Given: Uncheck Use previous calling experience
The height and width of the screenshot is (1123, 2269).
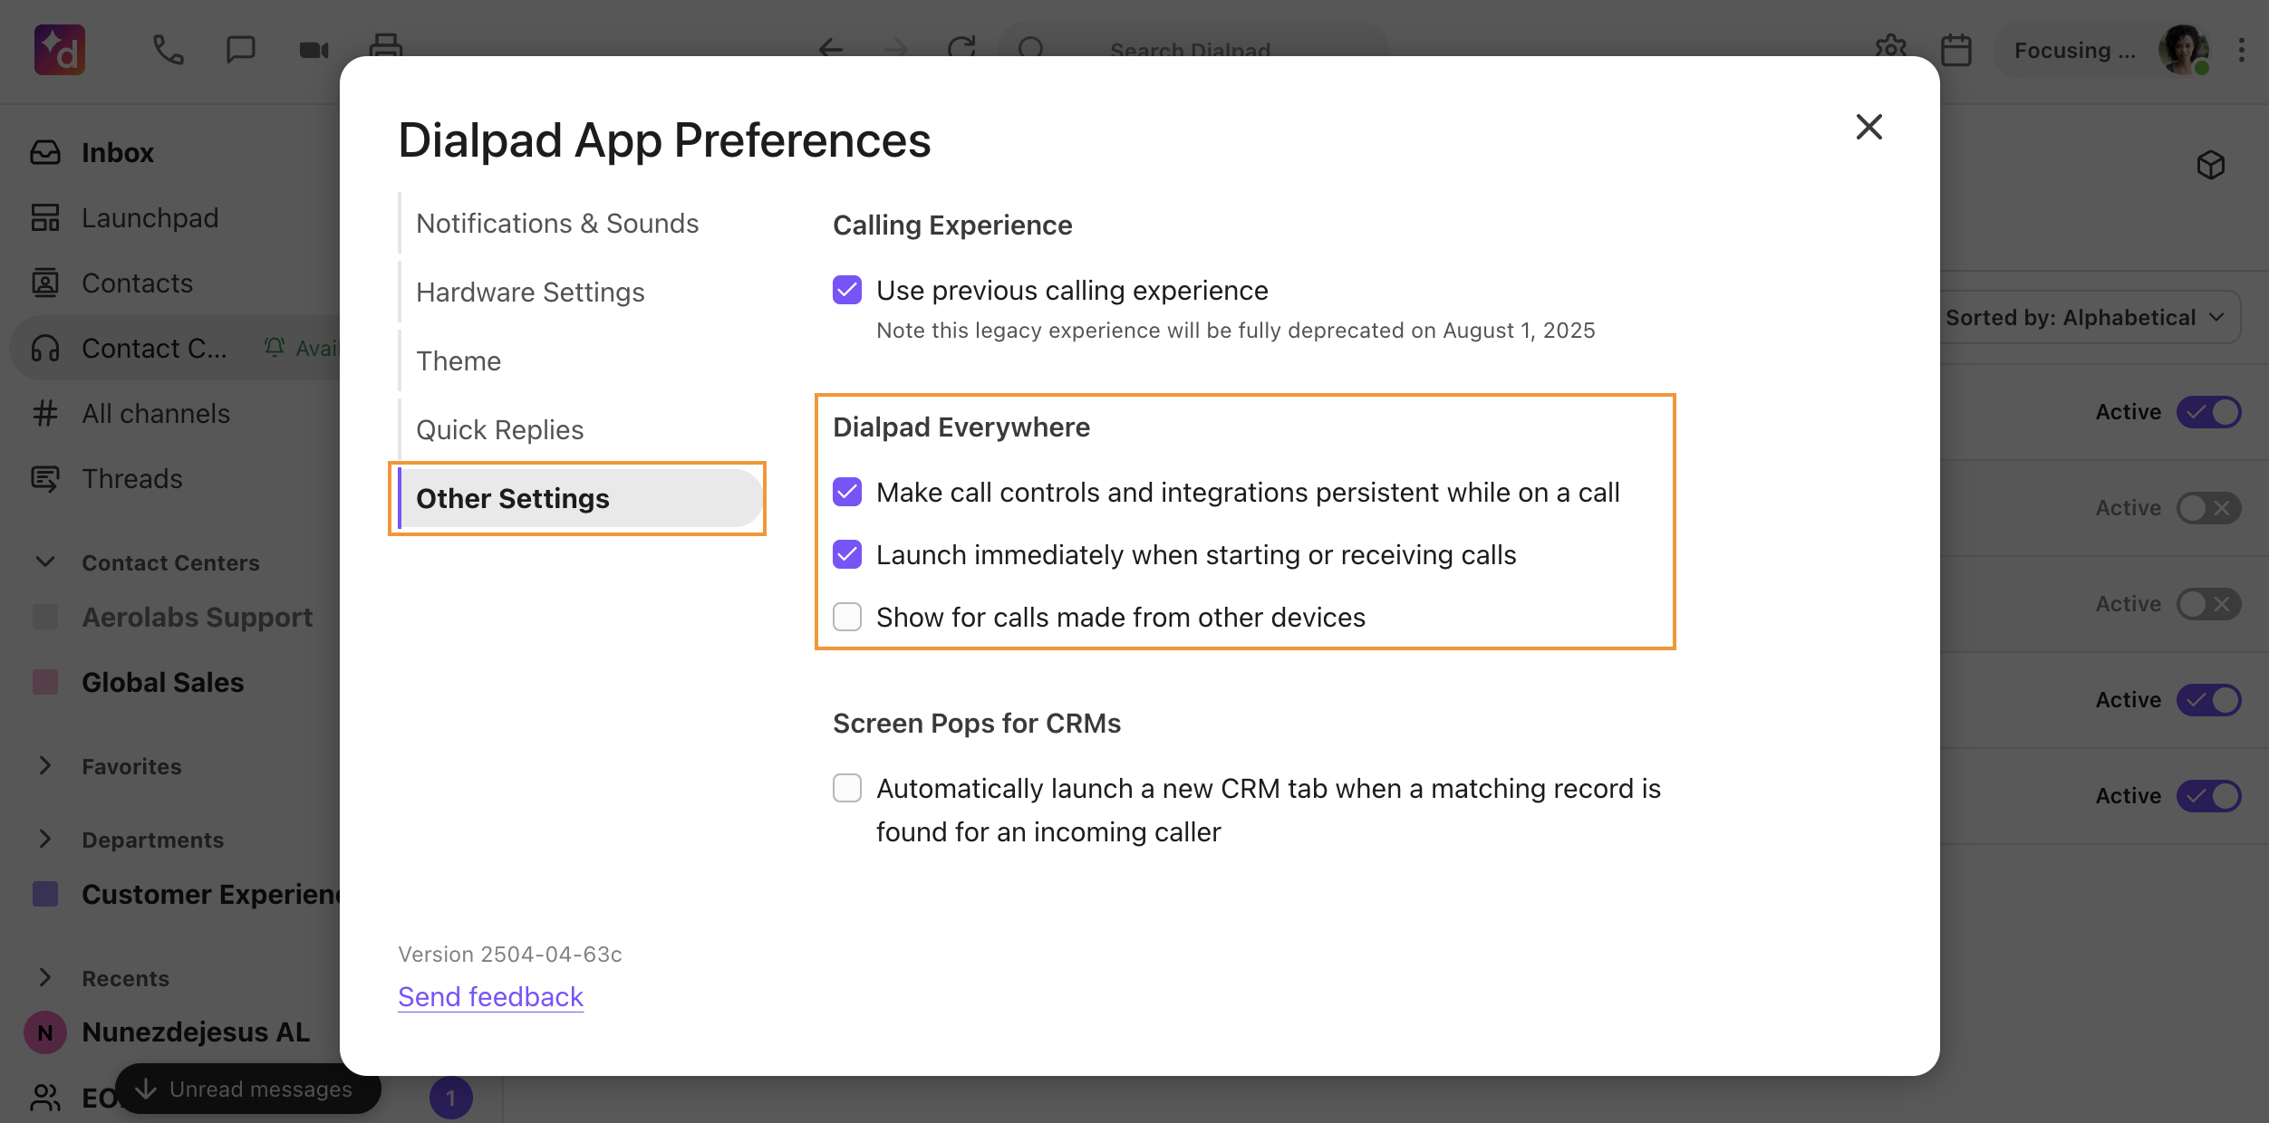Looking at the screenshot, I should (x=847, y=290).
